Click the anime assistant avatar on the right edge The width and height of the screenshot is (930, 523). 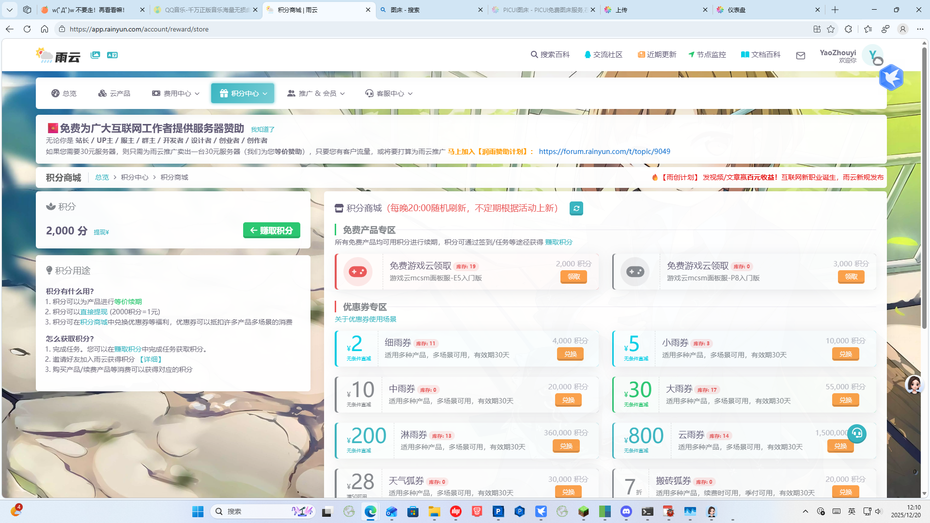914,384
